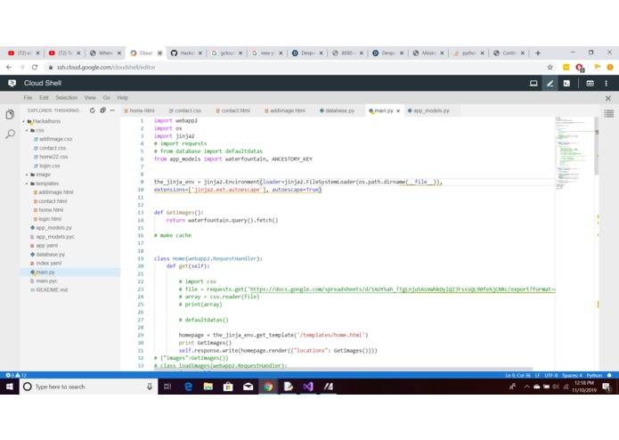This screenshot has width=619, height=440.
Task: Collapse the templates folder
Action: 28,183
